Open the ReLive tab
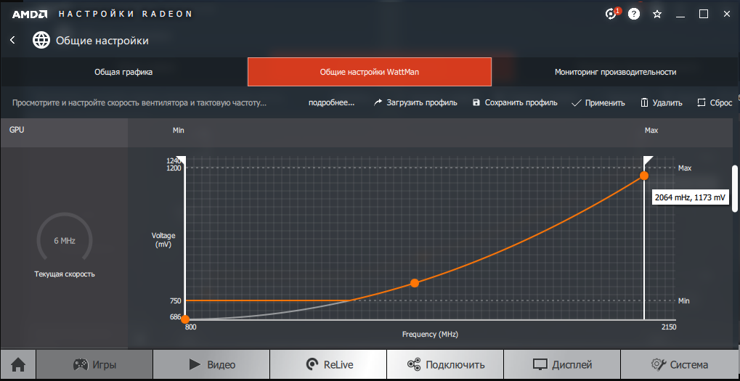 (328, 364)
